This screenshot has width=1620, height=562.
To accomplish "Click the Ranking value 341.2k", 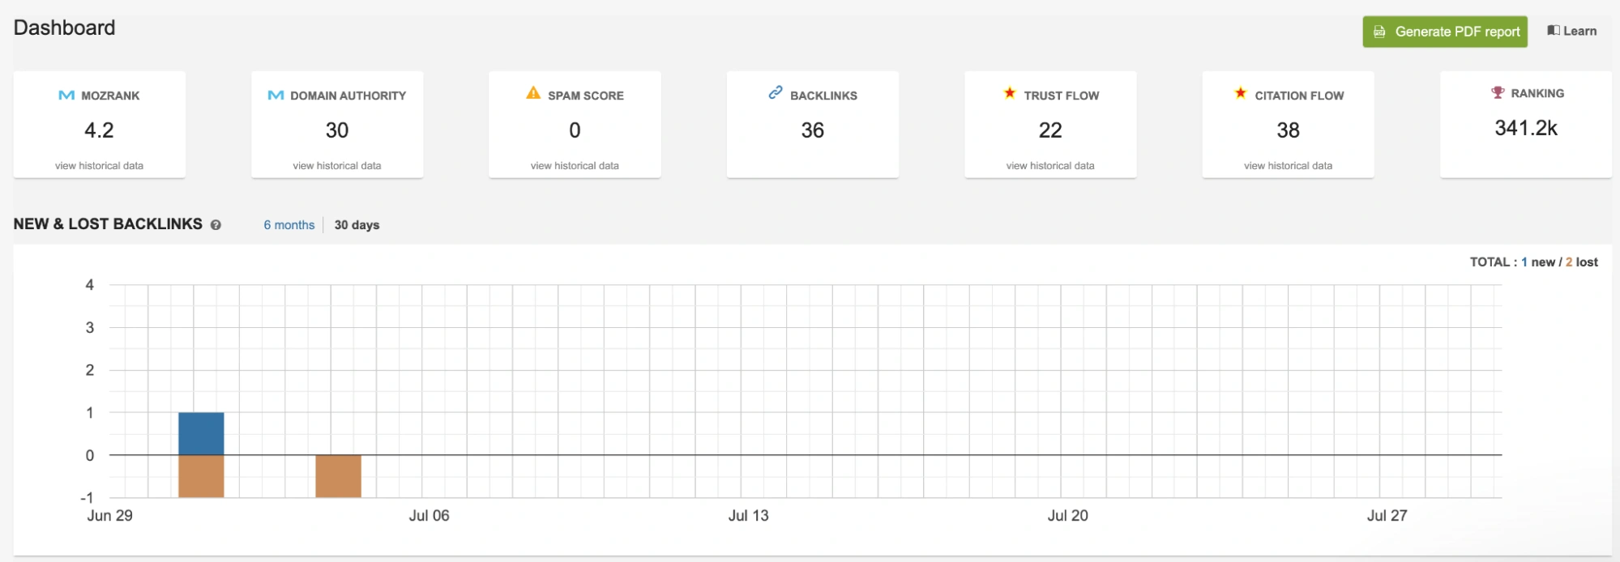I will tap(1526, 128).
